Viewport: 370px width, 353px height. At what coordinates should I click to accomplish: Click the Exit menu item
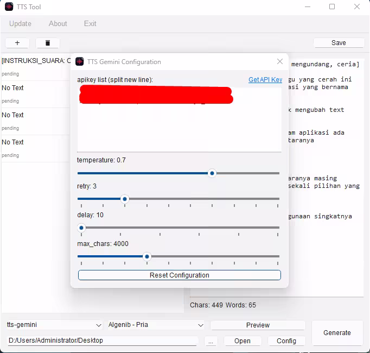tap(90, 23)
